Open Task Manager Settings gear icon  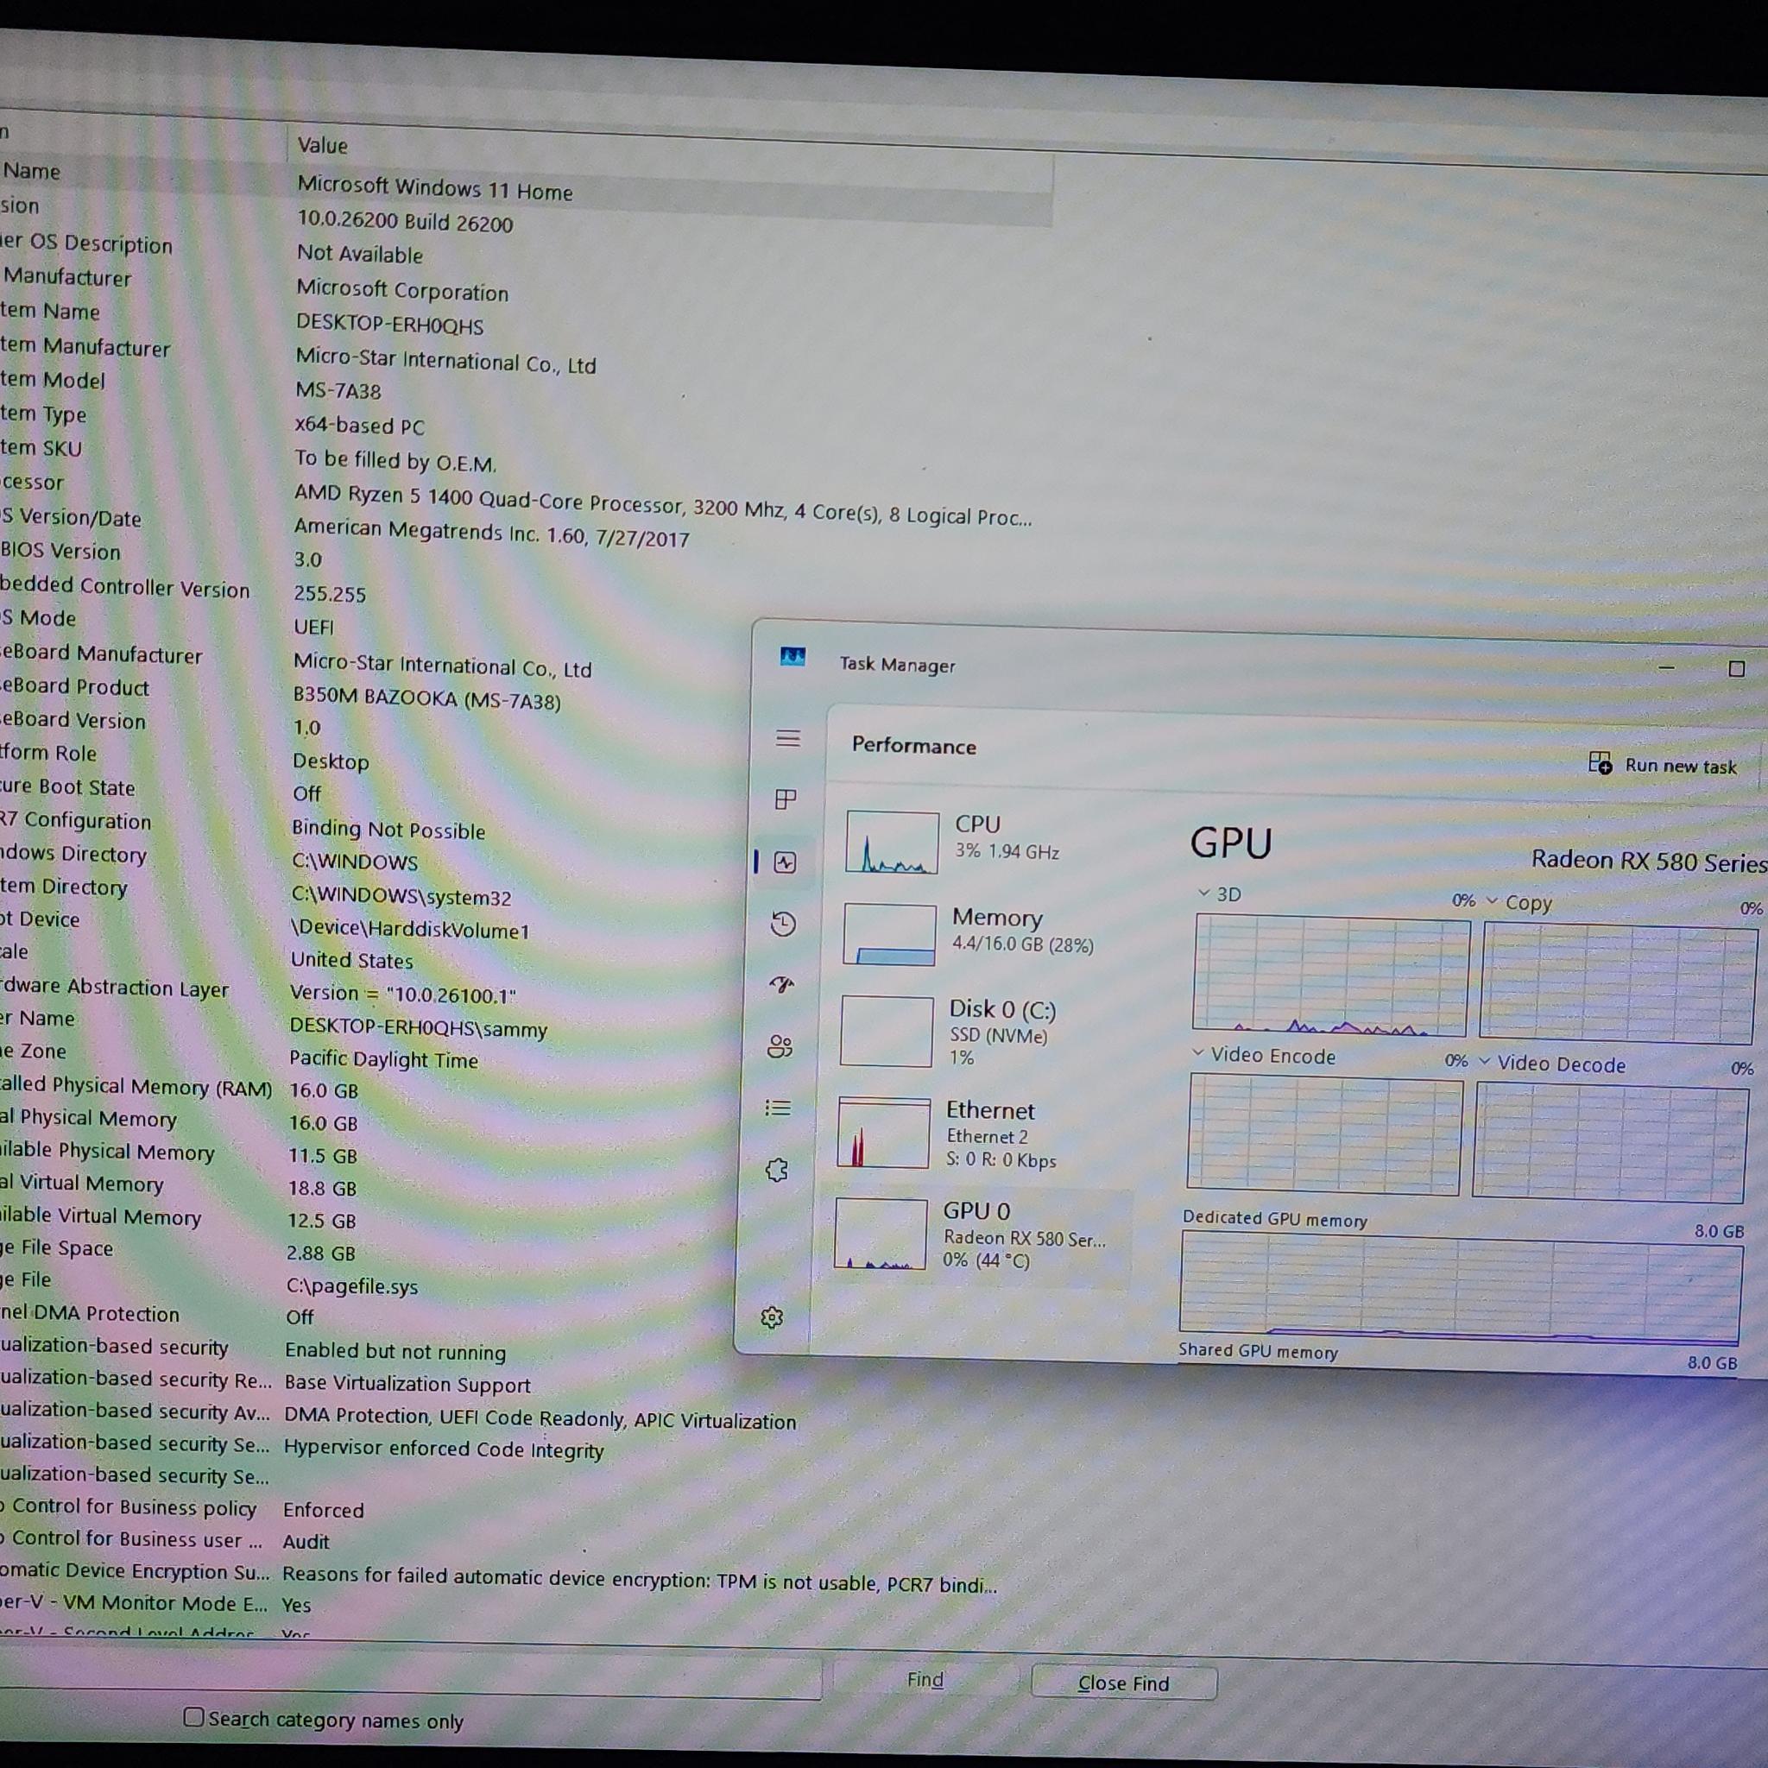pos(773,1317)
